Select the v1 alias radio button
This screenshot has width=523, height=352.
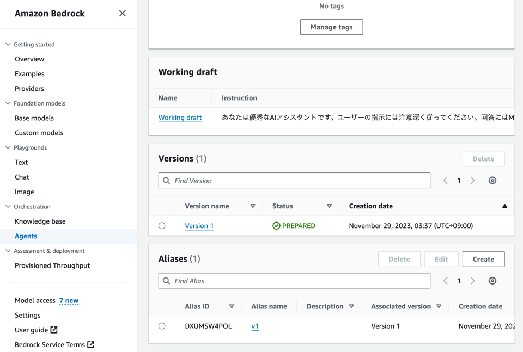pos(162,326)
